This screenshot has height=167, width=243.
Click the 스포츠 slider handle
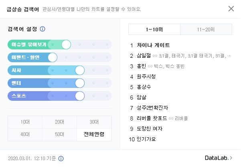pyautogui.click(x=79, y=96)
